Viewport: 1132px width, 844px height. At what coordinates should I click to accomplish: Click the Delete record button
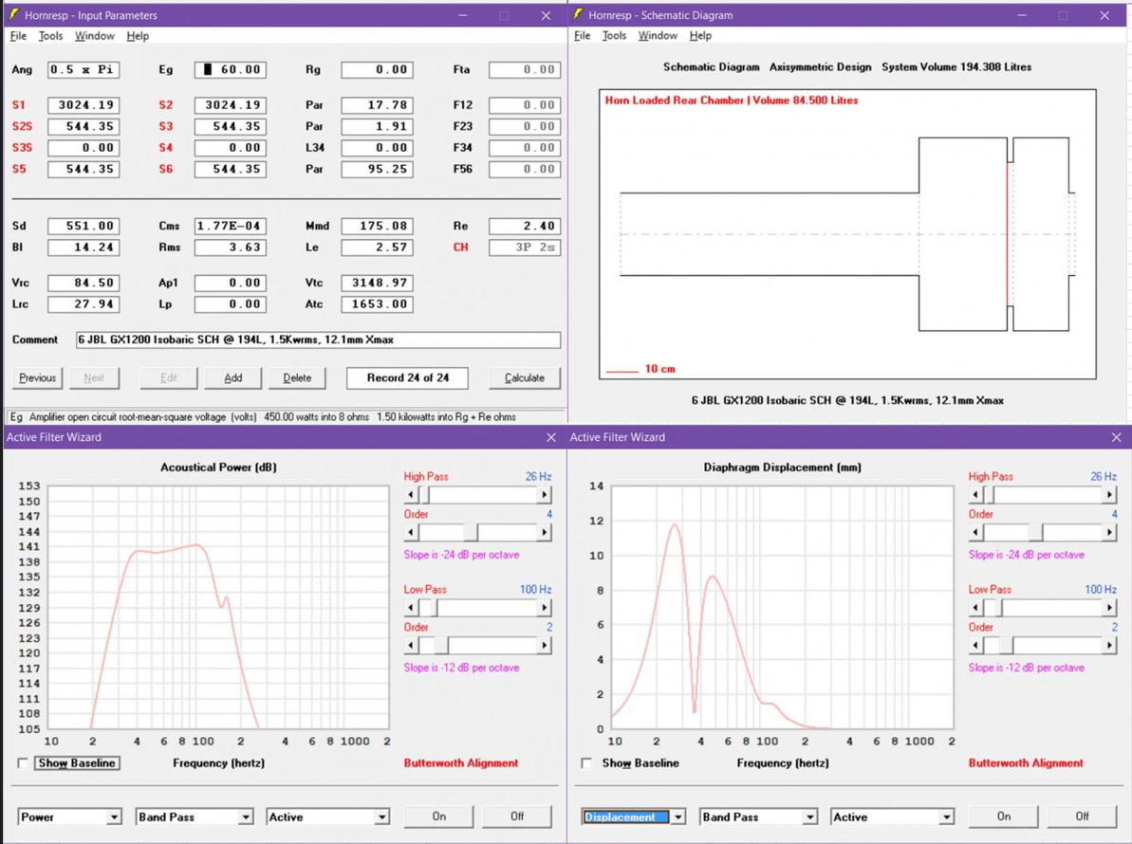click(297, 378)
